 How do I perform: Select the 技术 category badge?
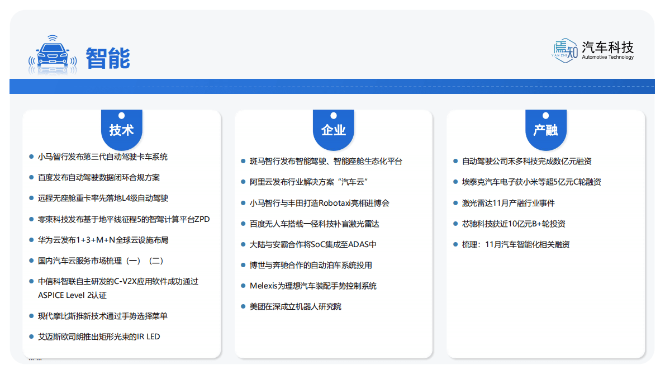[x=121, y=130]
